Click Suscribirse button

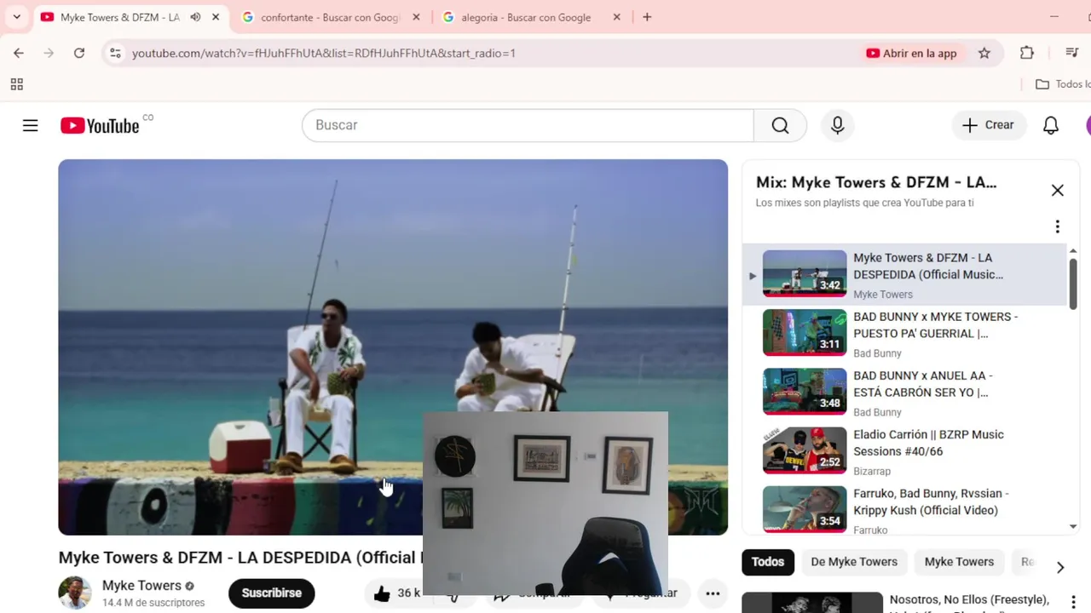point(271,593)
